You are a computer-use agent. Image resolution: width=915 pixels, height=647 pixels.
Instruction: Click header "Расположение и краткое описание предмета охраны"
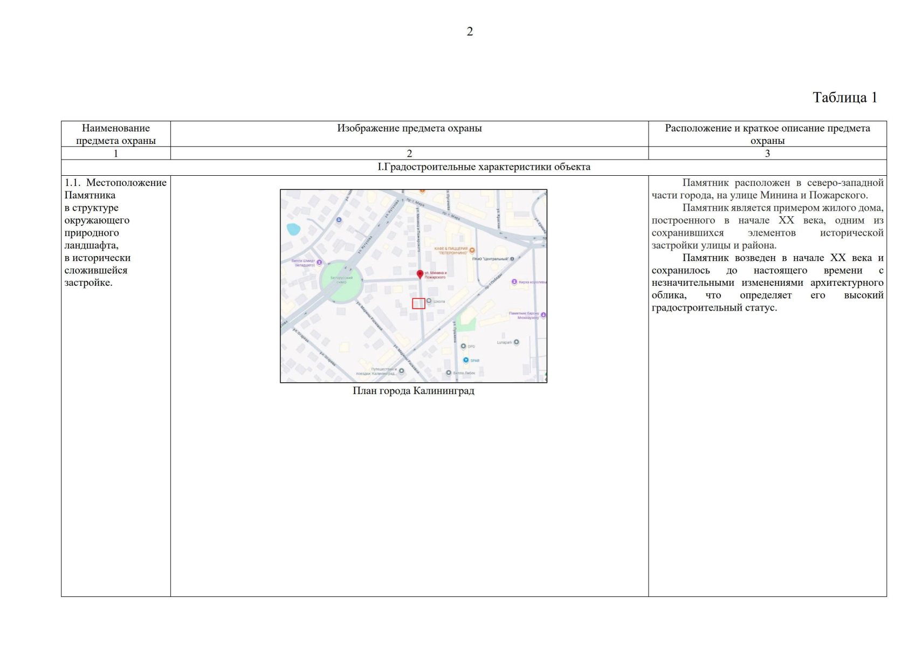tap(767, 134)
